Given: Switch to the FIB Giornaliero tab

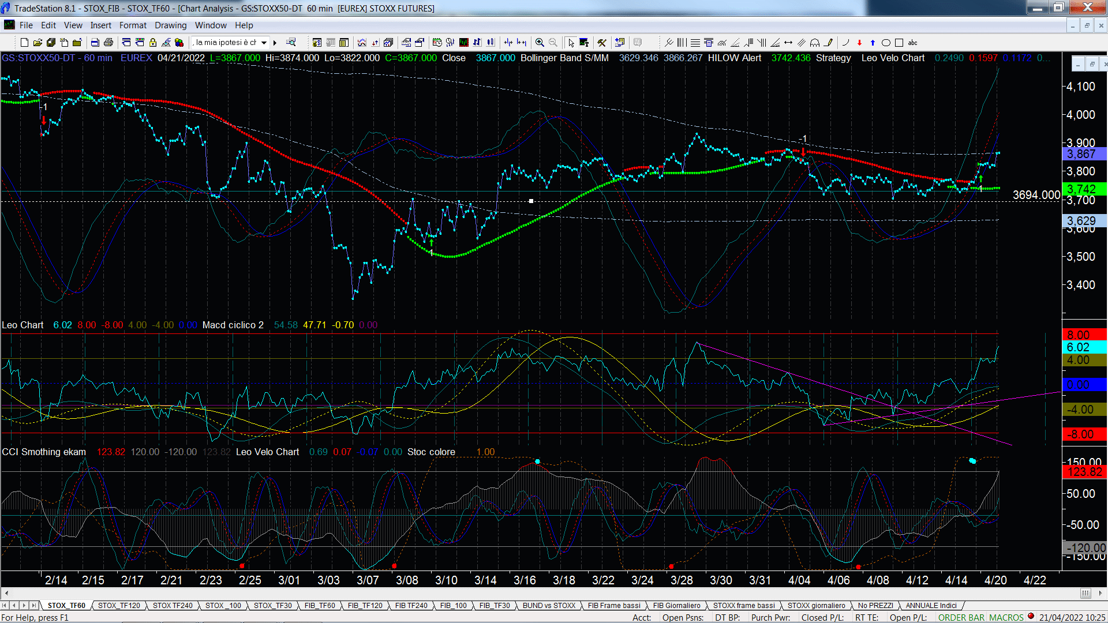Looking at the screenshot, I should 676,606.
